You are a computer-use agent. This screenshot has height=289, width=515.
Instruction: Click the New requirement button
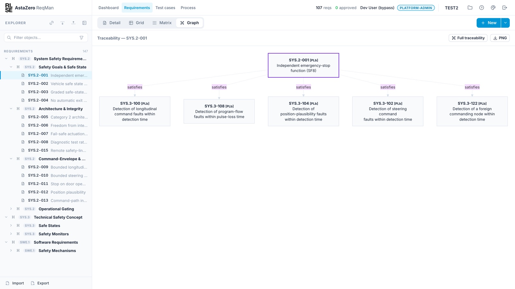489,23
